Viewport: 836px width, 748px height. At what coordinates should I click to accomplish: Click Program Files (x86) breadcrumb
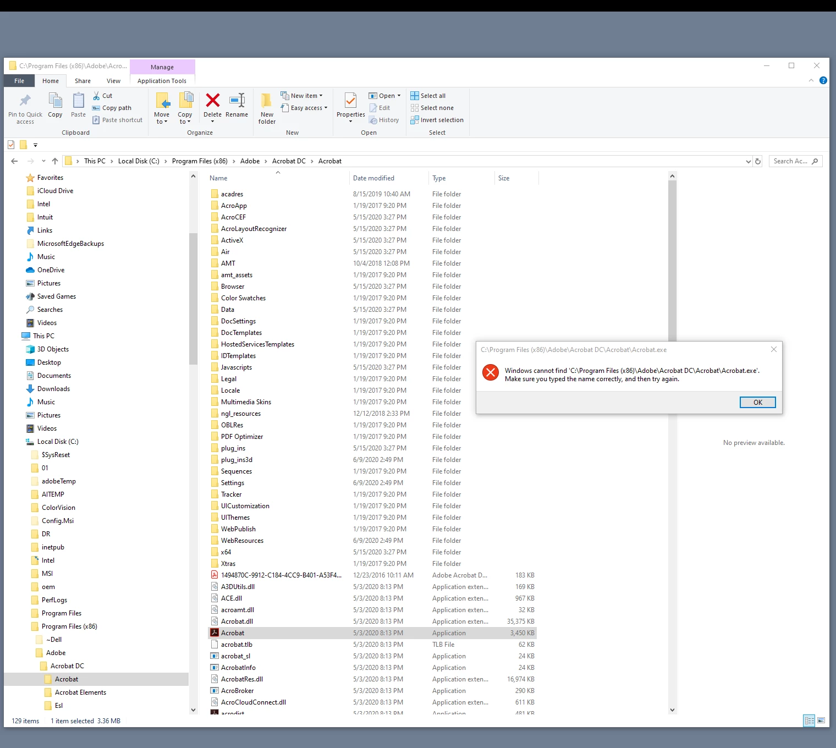[x=200, y=161]
